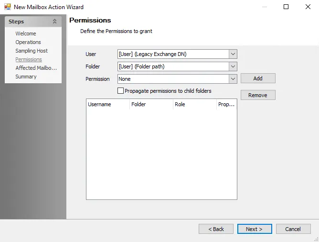Go to the Welcome step

(26, 33)
